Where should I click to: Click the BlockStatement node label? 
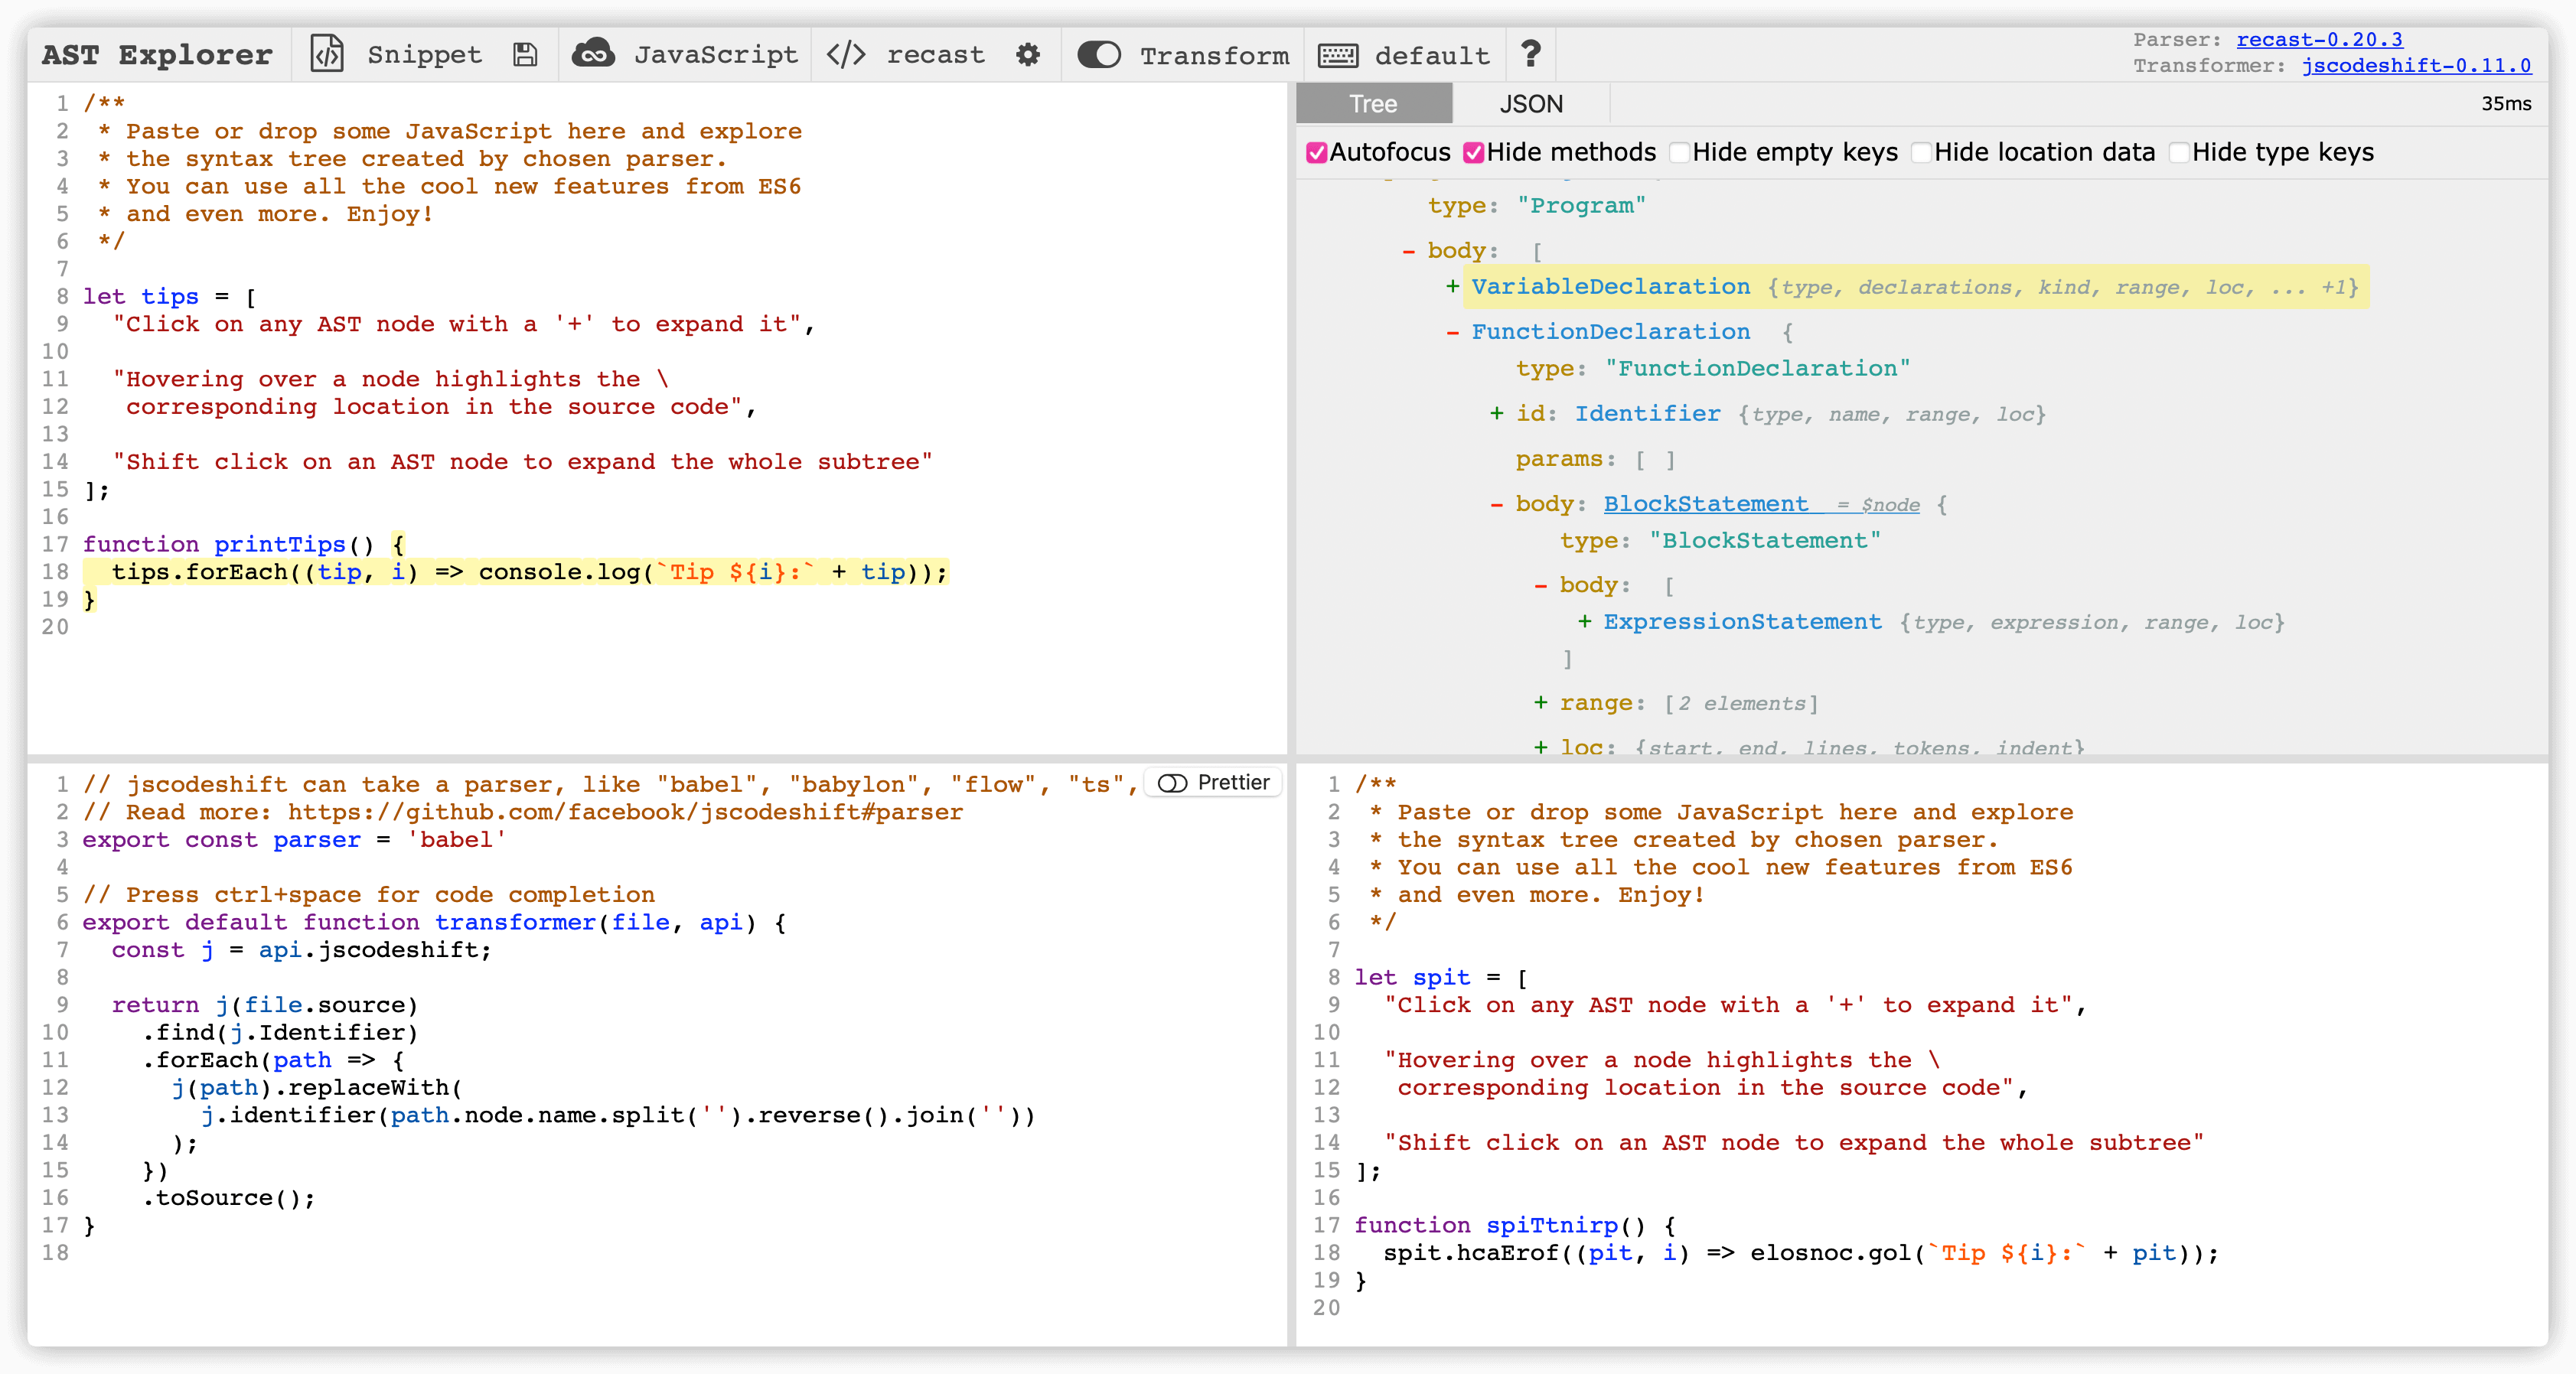[1705, 504]
